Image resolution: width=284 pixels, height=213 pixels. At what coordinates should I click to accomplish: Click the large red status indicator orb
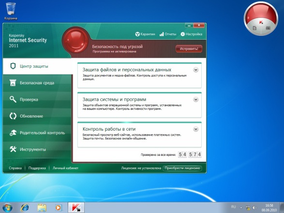76,40
